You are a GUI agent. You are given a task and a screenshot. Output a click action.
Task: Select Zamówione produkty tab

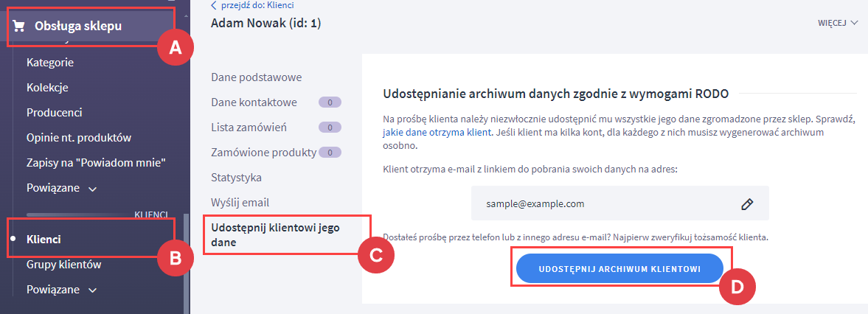263,153
